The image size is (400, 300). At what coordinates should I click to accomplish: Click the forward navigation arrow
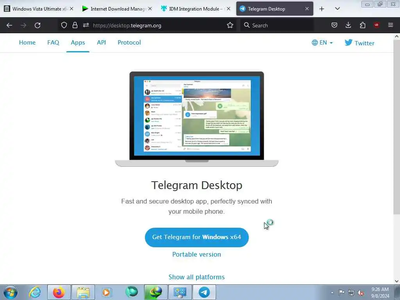pyautogui.click(x=23, y=25)
